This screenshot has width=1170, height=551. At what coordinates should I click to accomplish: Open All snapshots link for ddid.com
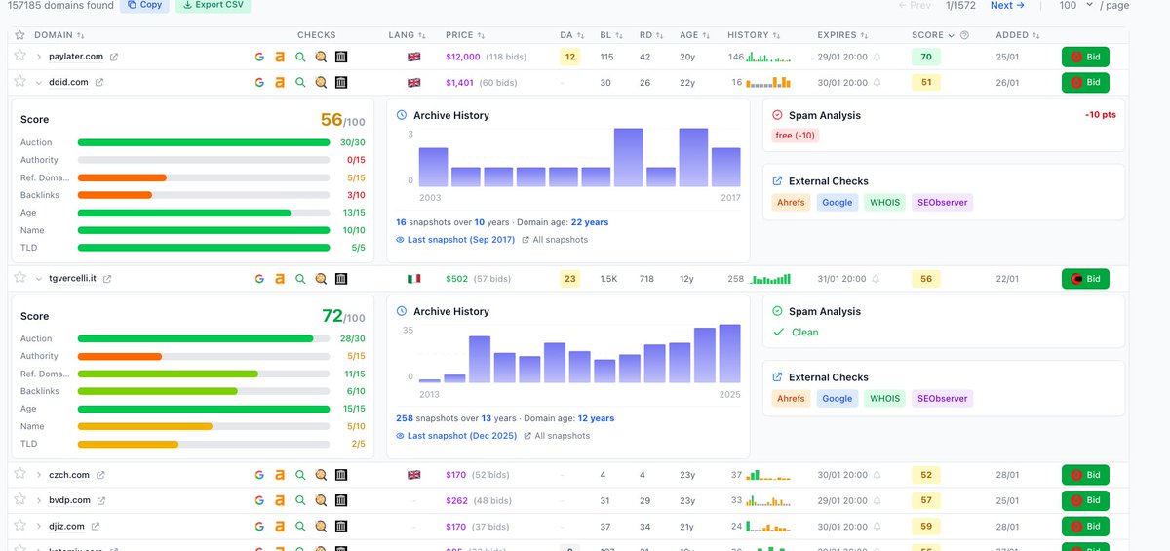pyautogui.click(x=556, y=239)
